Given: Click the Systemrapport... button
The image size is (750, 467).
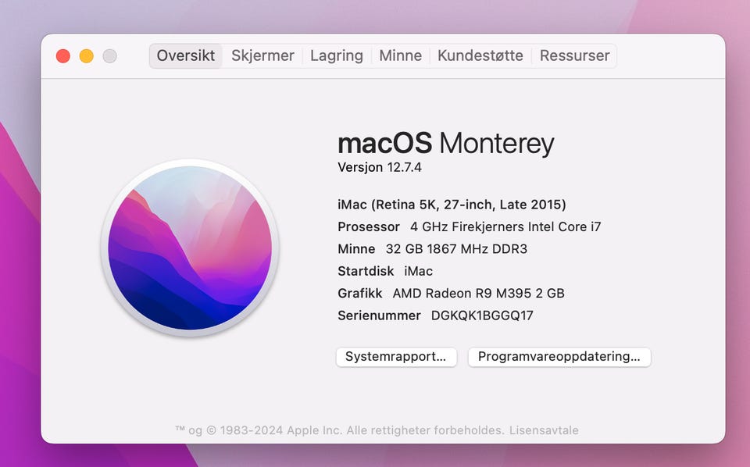Looking at the screenshot, I should coord(396,357).
